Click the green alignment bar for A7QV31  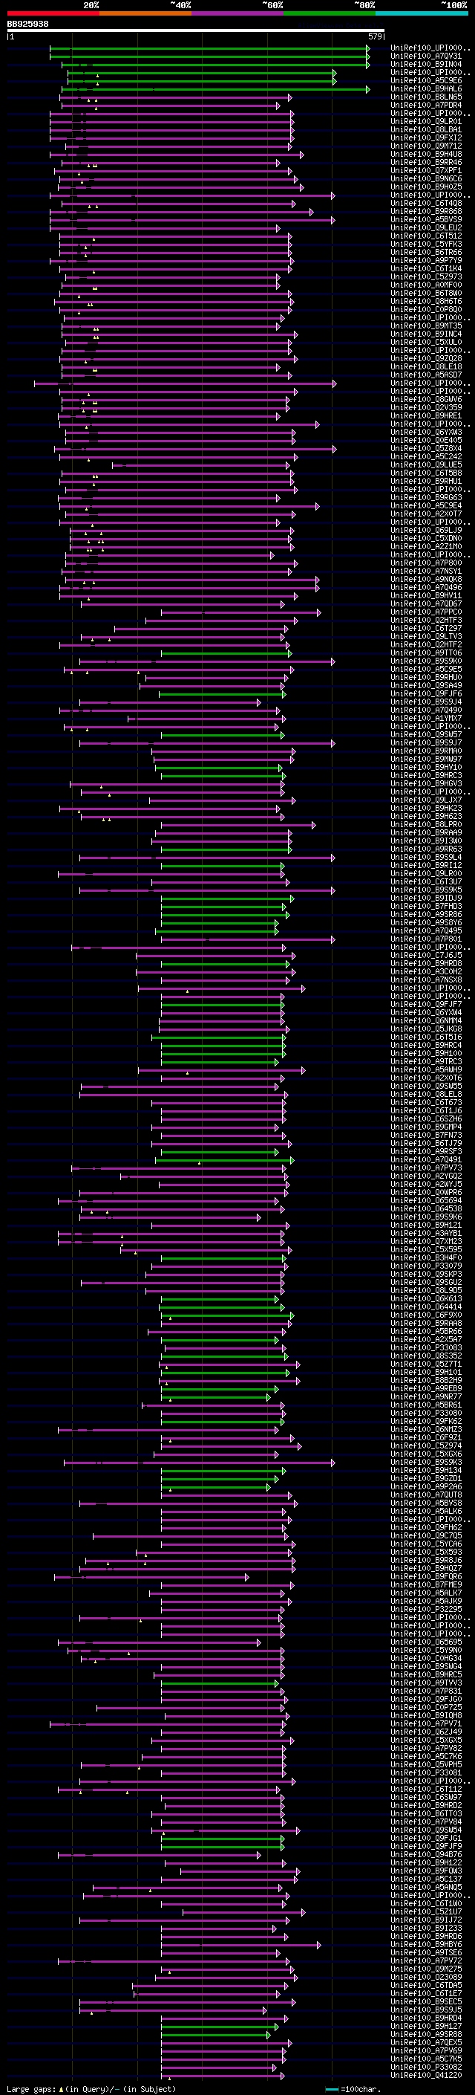[x=209, y=56]
